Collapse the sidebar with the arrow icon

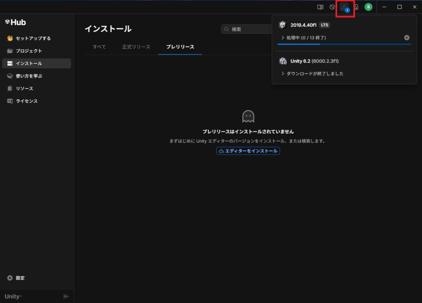click(x=66, y=296)
